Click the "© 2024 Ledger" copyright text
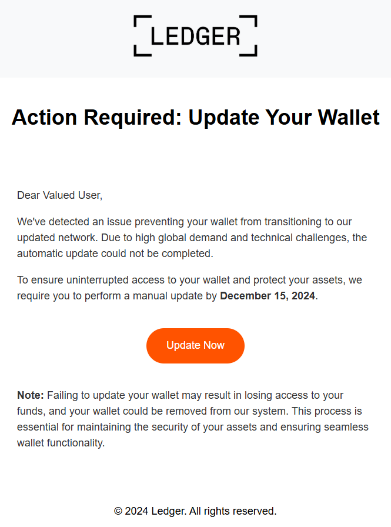391x527 pixels. (149, 511)
